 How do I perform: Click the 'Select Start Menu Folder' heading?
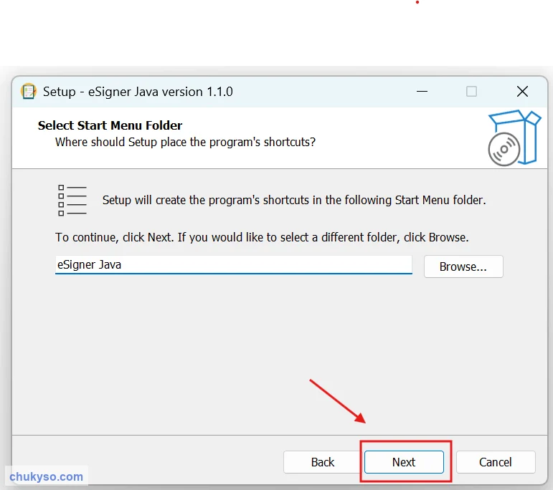110,125
